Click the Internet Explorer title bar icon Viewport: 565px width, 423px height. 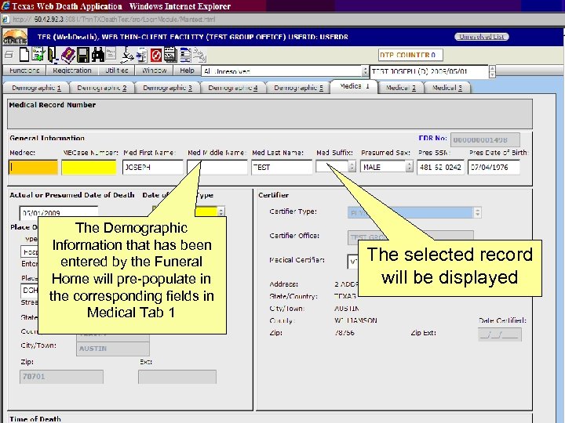[5, 5]
